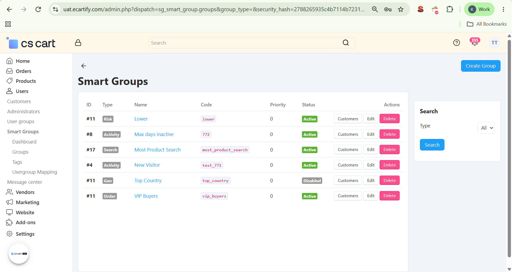The width and height of the screenshot is (512, 272).
Task: Open the browser extensions puzzle icon
Action: pyautogui.click(x=450, y=9)
